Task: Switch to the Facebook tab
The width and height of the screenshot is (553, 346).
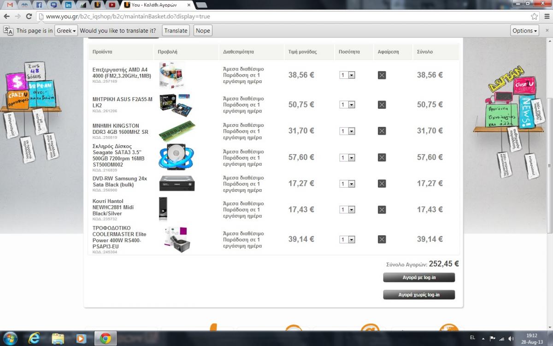Action: pyautogui.click(x=39, y=5)
